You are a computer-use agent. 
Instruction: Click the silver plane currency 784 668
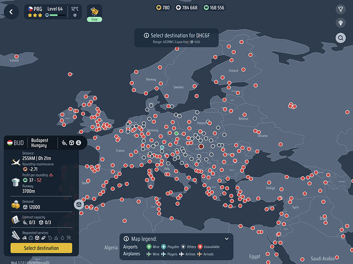click(187, 7)
